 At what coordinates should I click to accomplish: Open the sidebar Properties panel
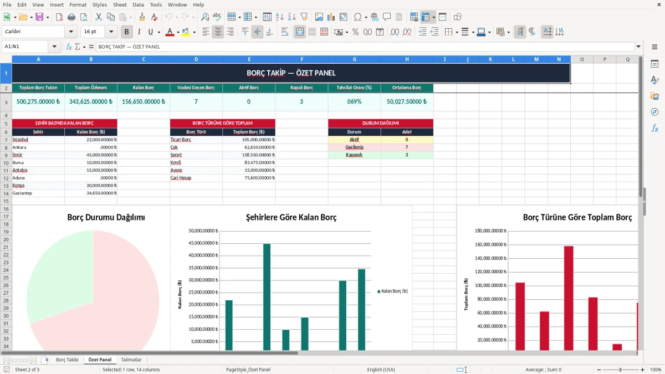coord(654,64)
